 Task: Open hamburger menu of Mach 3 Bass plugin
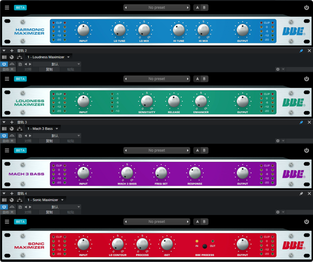pos(7,150)
